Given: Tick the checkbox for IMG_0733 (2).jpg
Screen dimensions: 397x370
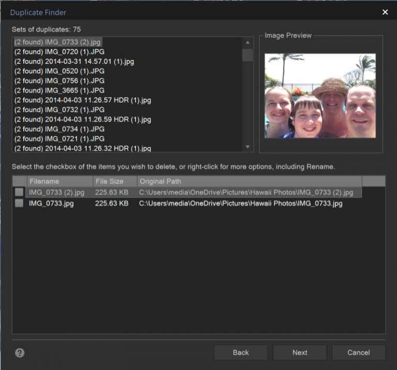Looking at the screenshot, I should [19, 192].
